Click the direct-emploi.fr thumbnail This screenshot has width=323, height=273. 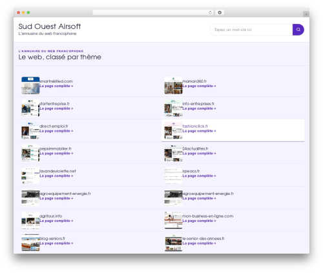30,130
